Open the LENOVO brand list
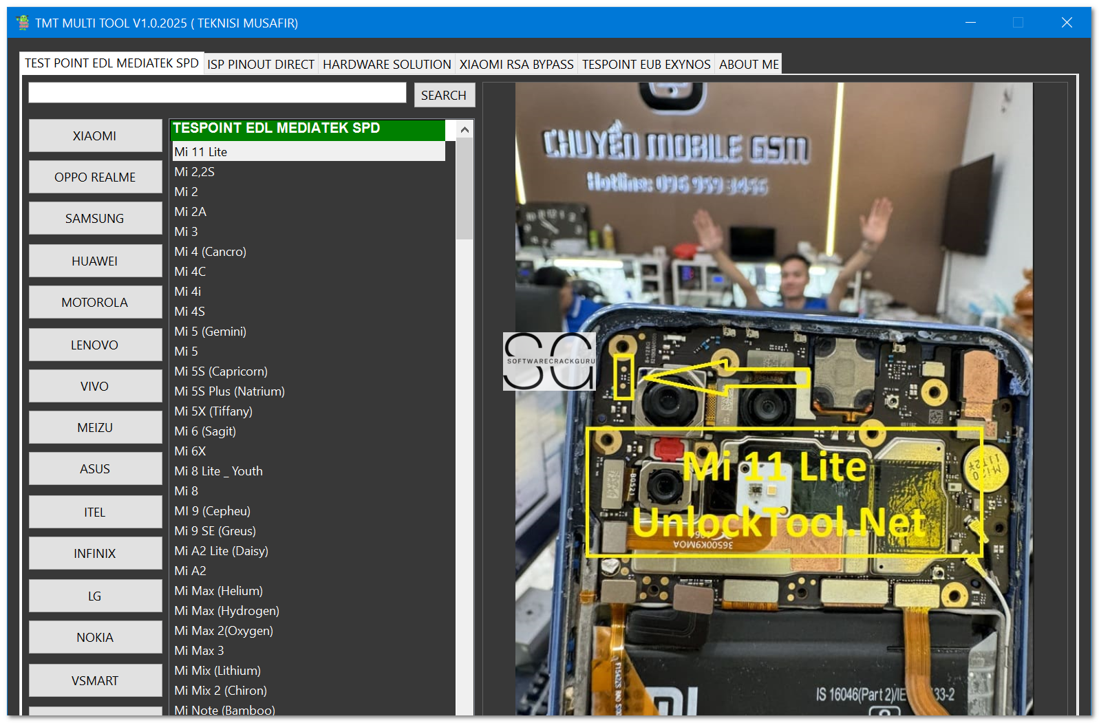Viewport: 1099px width, 723px height. [95, 345]
